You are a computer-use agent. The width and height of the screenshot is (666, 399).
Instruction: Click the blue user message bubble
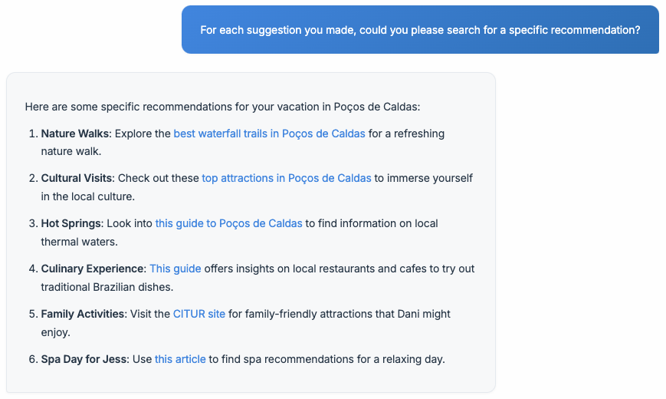[420, 30]
